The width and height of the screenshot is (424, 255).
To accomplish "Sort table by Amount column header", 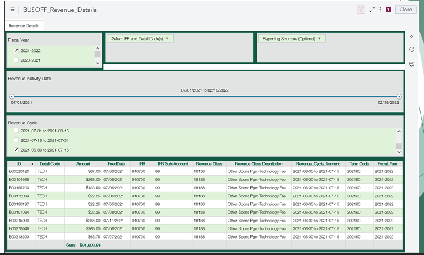I will tap(83, 164).
